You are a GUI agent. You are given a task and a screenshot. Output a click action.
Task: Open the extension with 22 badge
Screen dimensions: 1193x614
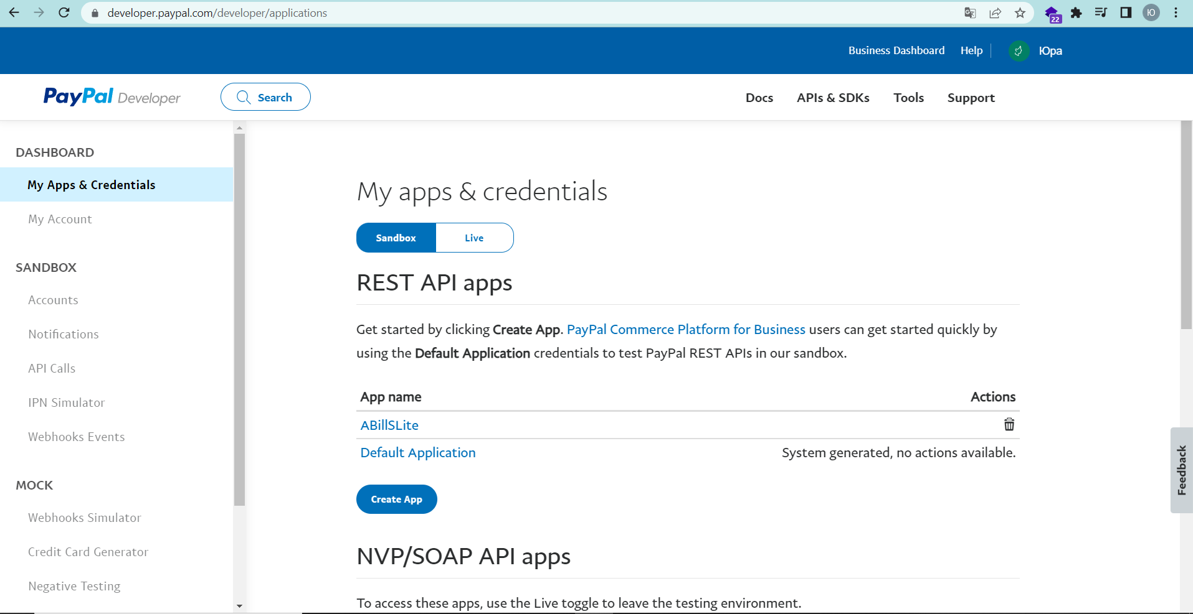(1052, 14)
